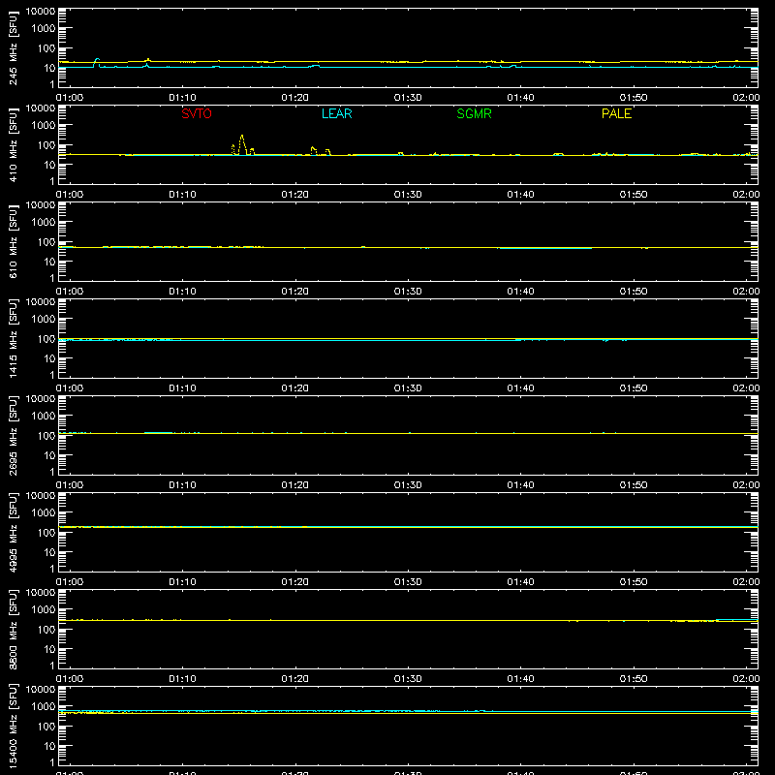Screen dimensions: 775x775
Task: Click the cyan LEAR station label
Action: click(x=336, y=113)
